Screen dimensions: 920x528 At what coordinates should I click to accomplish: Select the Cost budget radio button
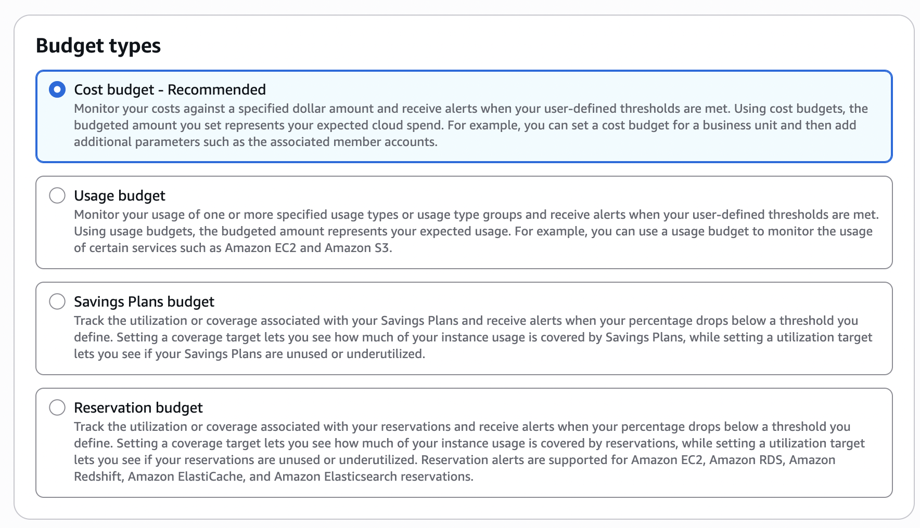pyautogui.click(x=57, y=89)
